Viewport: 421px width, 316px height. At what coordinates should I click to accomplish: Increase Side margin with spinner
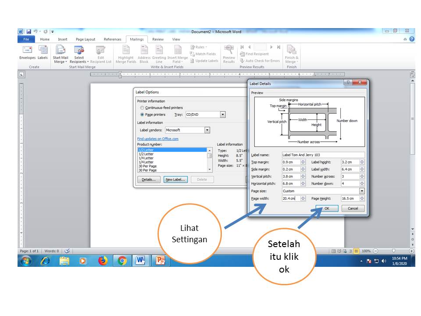[303, 168]
